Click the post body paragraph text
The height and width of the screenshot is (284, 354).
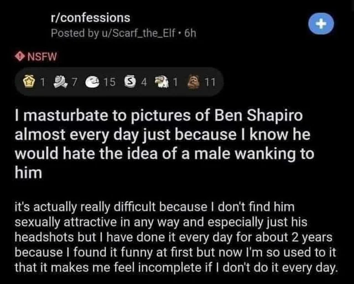[x=175, y=238]
